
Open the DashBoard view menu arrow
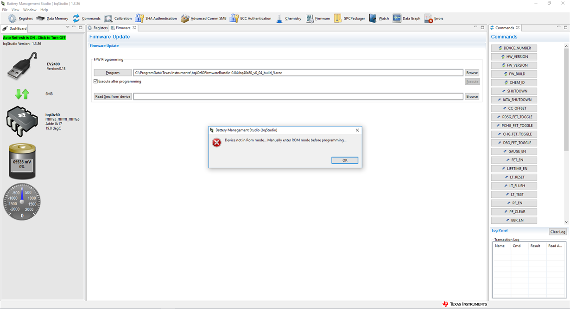(68, 27)
